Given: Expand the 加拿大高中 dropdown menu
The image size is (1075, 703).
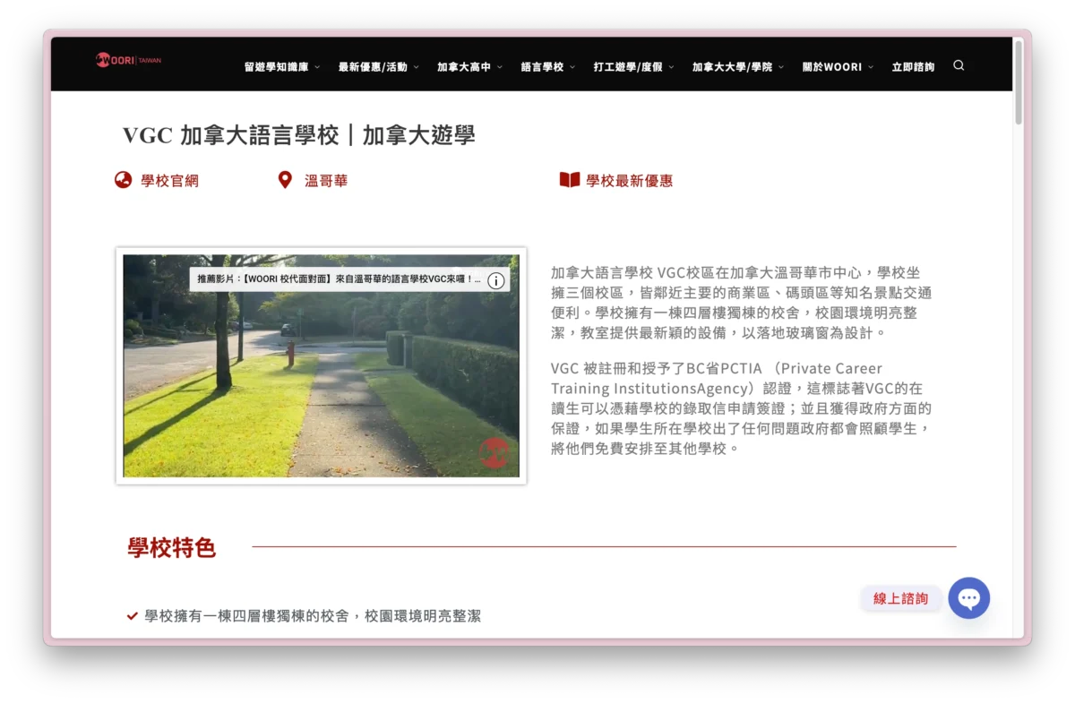Looking at the screenshot, I should pyautogui.click(x=469, y=67).
